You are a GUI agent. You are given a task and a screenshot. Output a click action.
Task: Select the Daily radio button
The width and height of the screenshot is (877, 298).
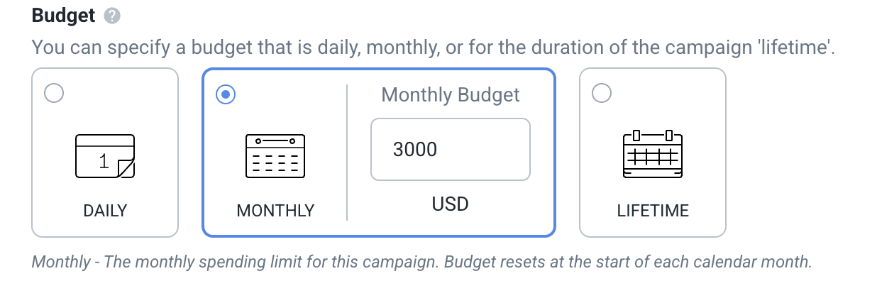[x=53, y=94]
